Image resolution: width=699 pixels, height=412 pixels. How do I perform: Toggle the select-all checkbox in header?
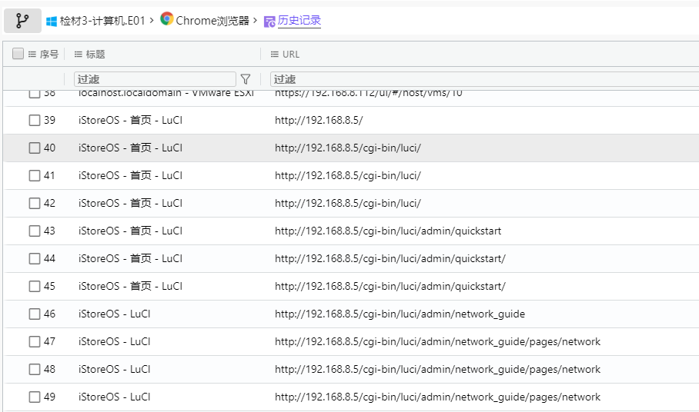click(18, 54)
